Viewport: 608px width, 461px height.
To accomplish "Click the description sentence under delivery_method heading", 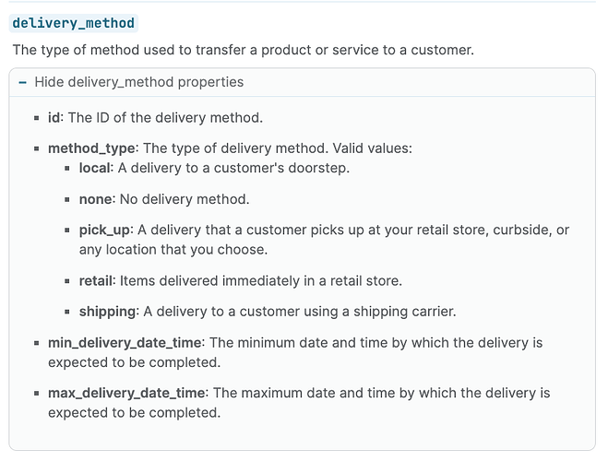I will (243, 50).
